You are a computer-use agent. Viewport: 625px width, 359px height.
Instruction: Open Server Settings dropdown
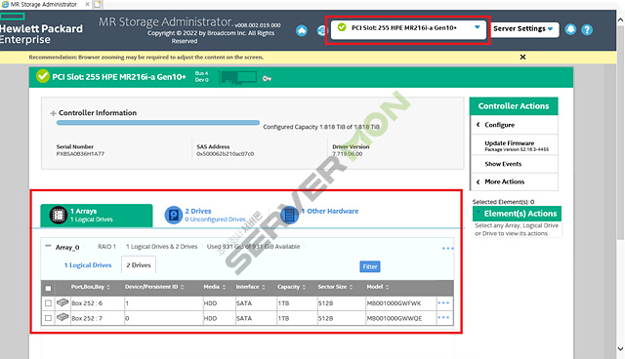coord(523,29)
